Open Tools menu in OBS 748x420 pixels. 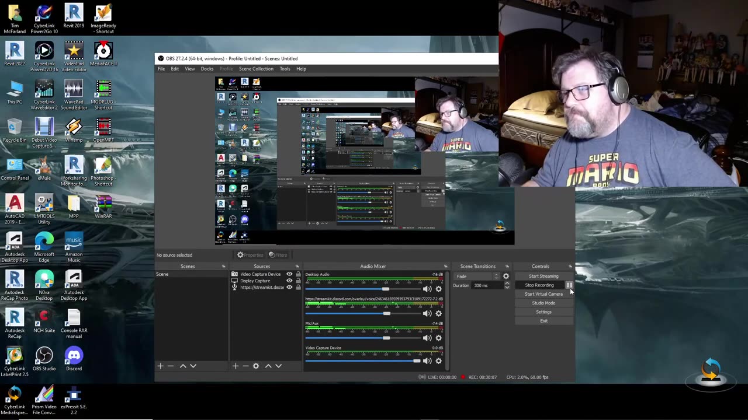tap(285, 69)
